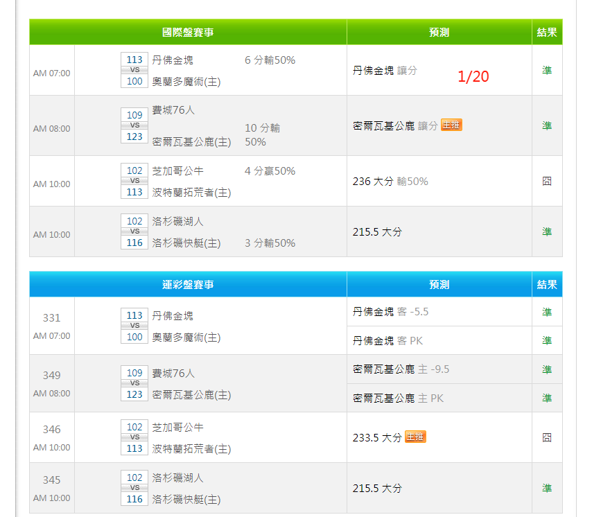The width and height of the screenshot is (601, 517).
Task: Select the 預測 header in the green 國際盤 table
Action: 439,32
